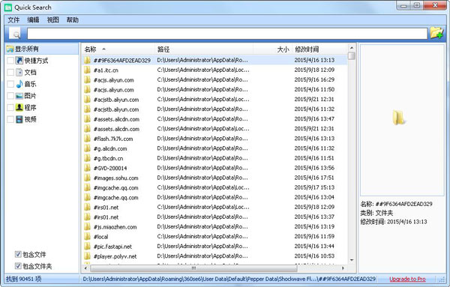Select #GVD-200014 entry name

pyautogui.click(x=110, y=168)
